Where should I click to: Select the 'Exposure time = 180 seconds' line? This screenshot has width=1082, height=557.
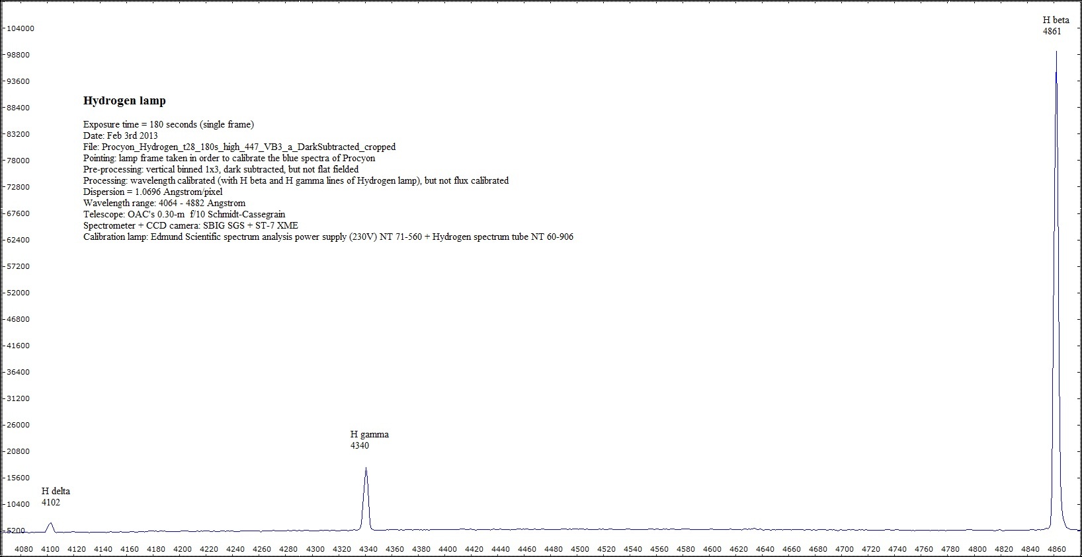(169, 124)
